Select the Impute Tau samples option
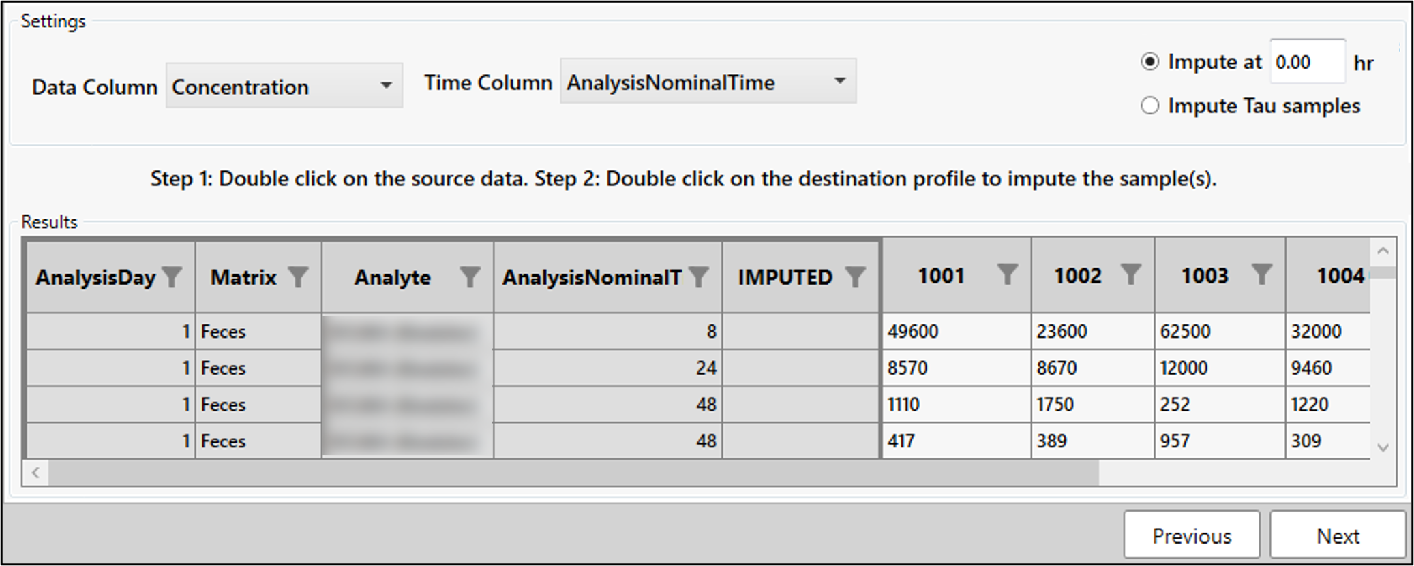 (1150, 106)
